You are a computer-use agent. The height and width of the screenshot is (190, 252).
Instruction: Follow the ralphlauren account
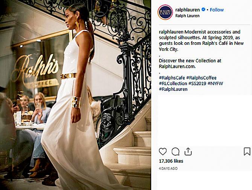[x=217, y=10]
